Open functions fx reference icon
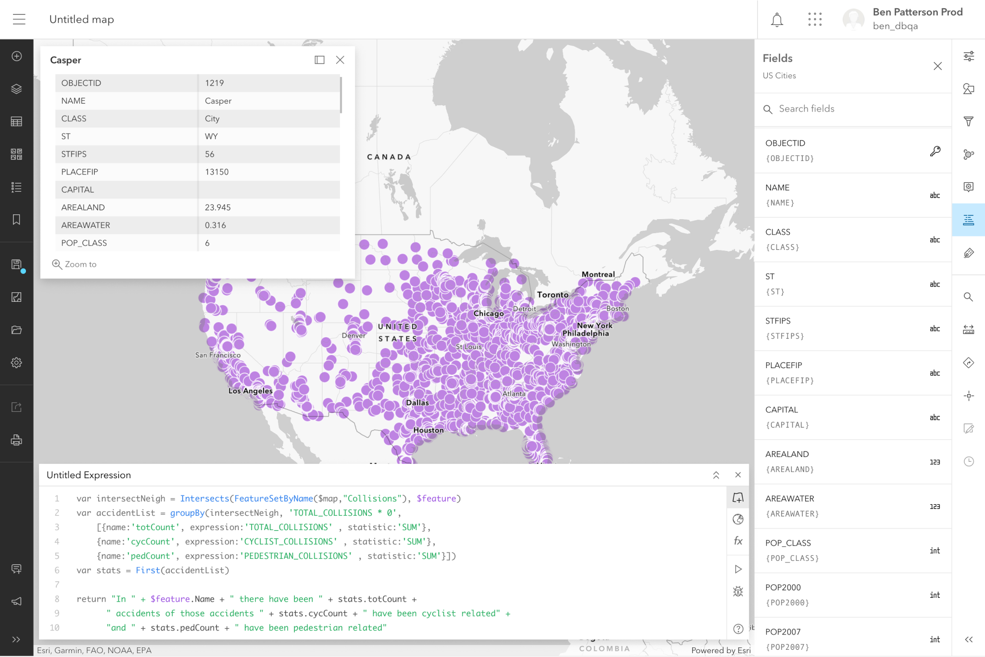Screen dimensions: 985x657 click(x=738, y=541)
